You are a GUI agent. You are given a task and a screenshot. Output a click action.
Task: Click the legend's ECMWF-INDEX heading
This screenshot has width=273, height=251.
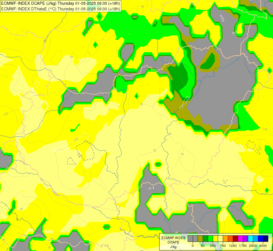pos(173,238)
